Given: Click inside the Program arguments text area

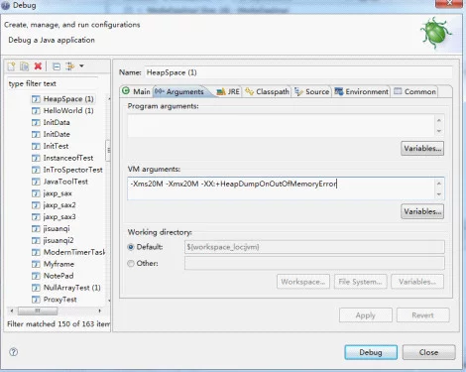Looking at the screenshot, I should [x=282, y=125].
